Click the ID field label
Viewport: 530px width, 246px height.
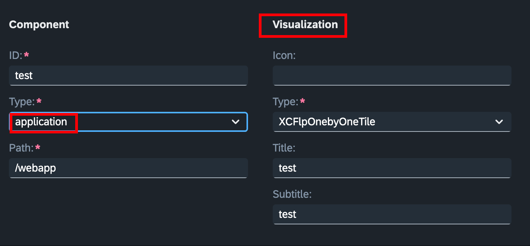(16, 56)
